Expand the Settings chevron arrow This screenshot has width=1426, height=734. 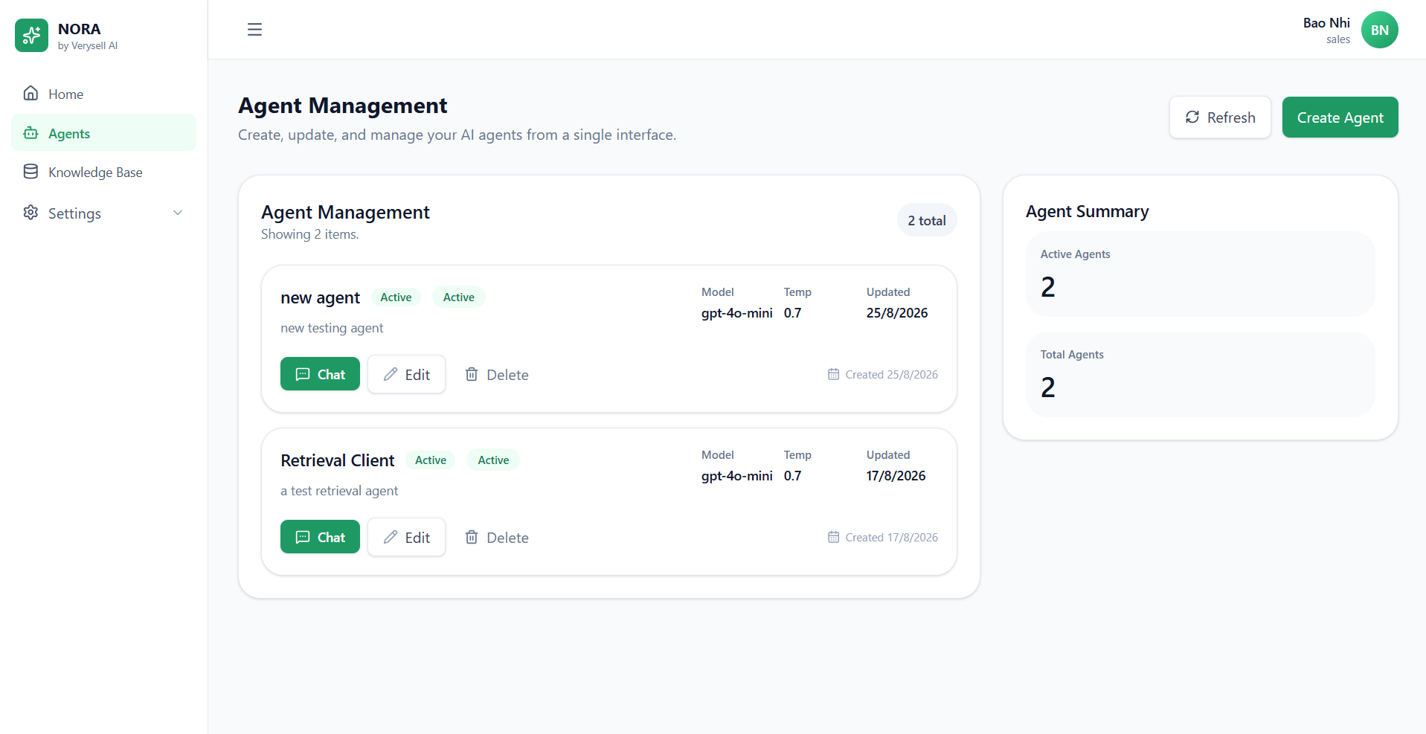point(178,213)
